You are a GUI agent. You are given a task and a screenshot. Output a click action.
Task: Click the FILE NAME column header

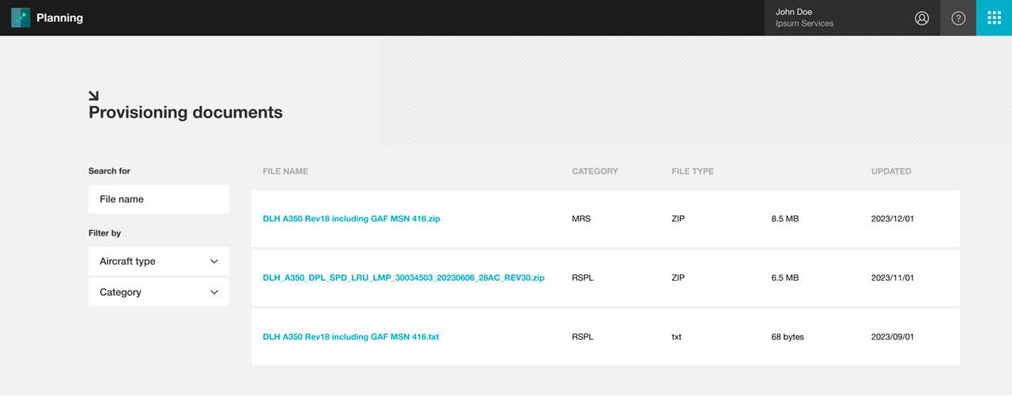coord(285,171)
